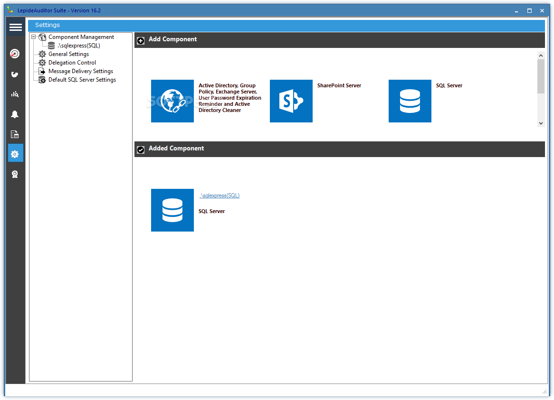Click the SQL Server label under Added Component

tap(211, 211)
